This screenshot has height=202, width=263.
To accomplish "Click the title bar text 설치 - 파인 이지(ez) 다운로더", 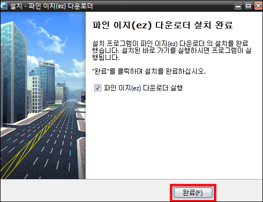I will click(51, 6).
